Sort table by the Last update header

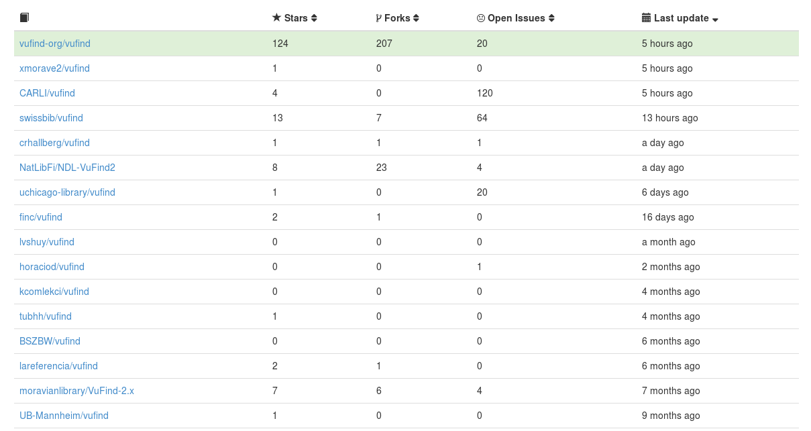pos(681,18)
